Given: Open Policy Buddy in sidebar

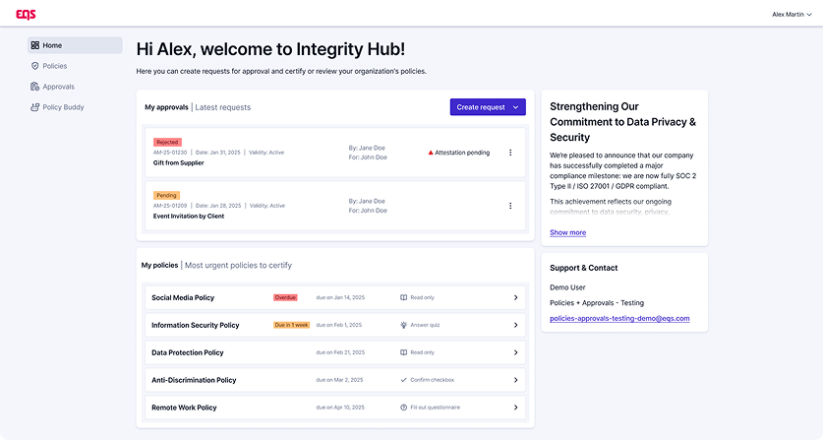Looking at the screenshot, I should pos(63,107).
